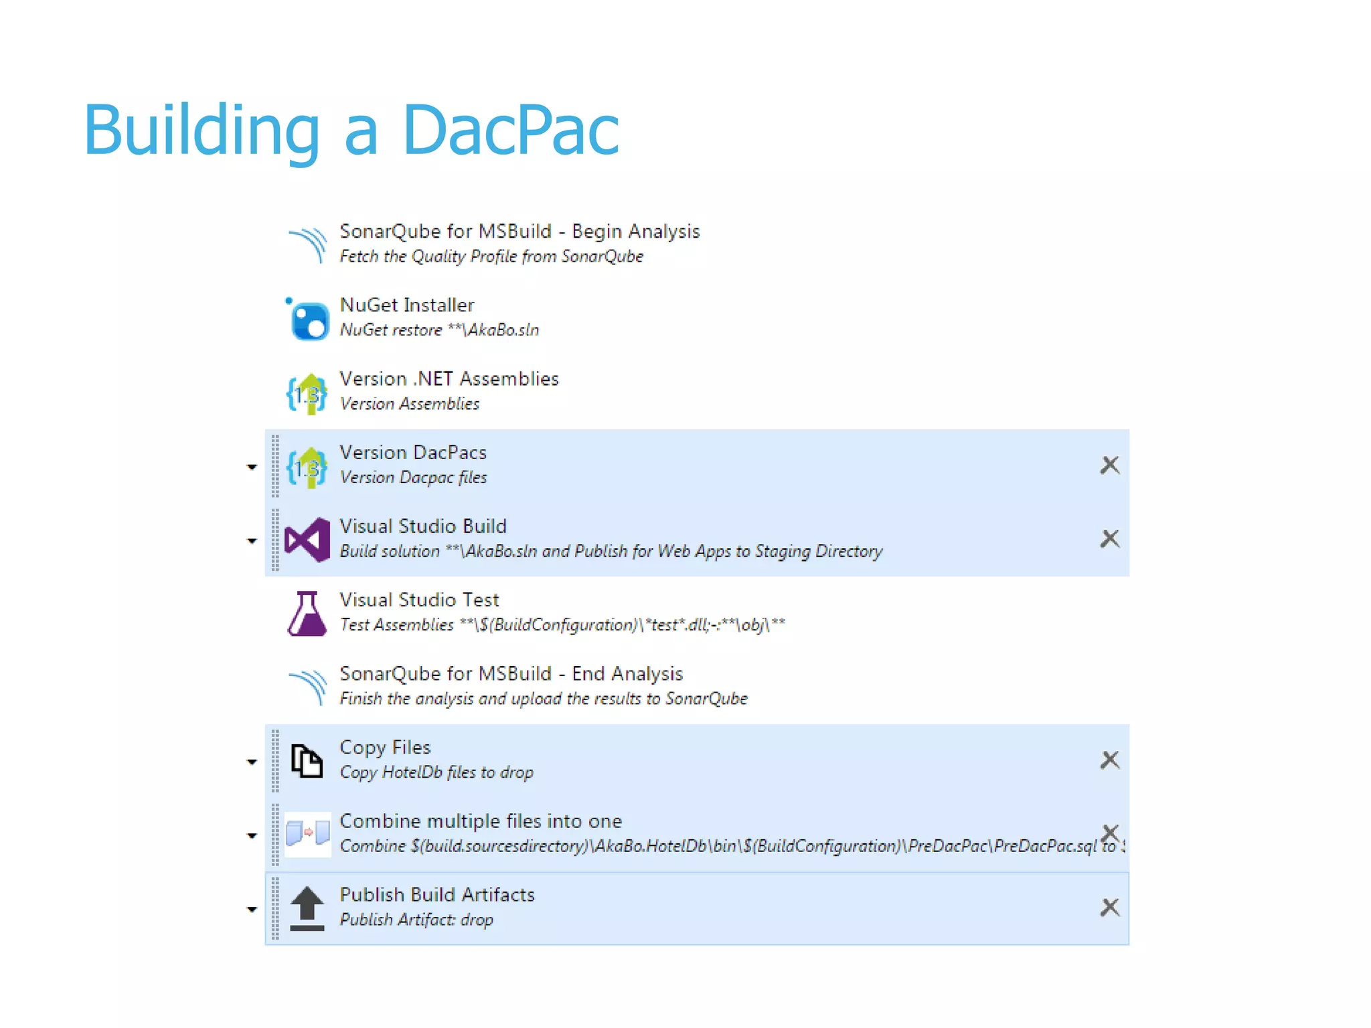The image size is (1371, 1028).
Task: Click 'Fetch the Quality Profile from SonarQube' description
Action: click(491, 256)
